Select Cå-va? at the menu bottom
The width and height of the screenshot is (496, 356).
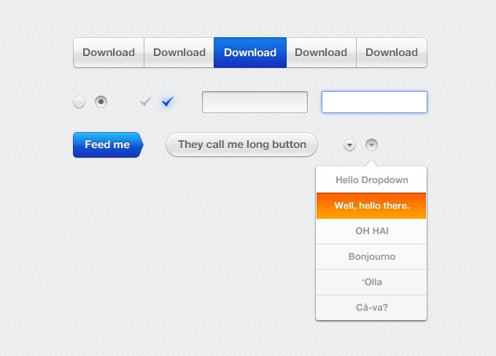(x=371, y=308)
